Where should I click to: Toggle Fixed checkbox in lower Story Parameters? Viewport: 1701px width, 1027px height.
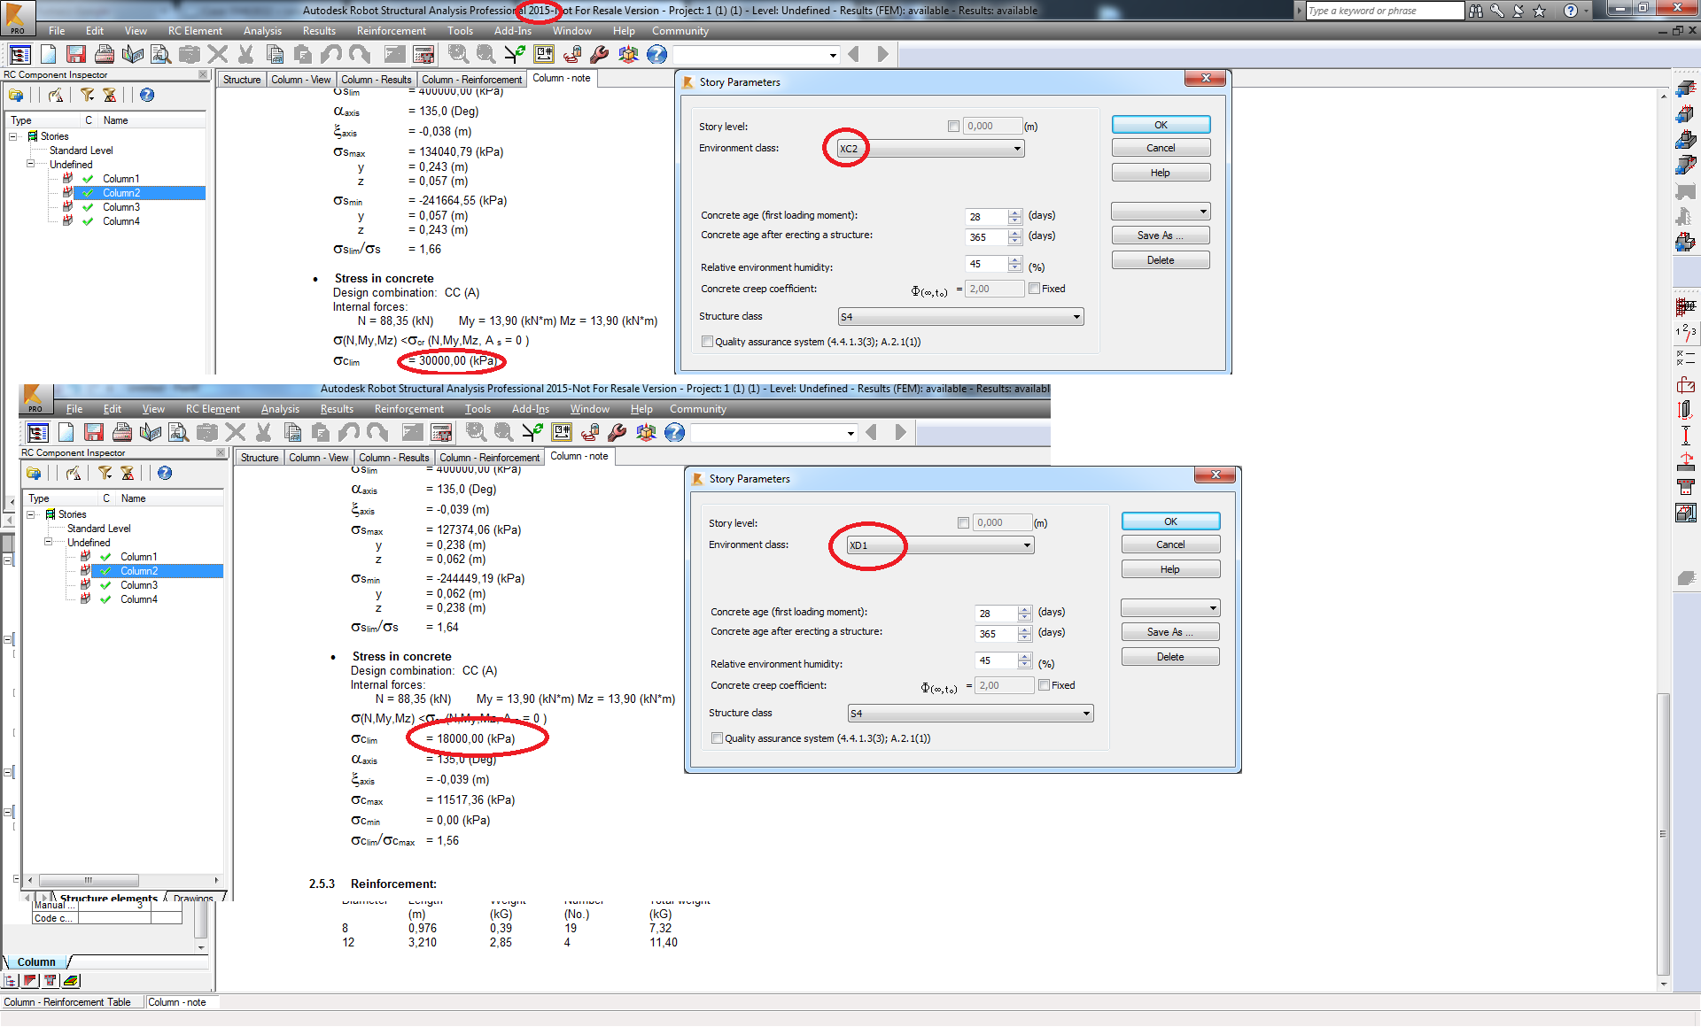coord(1044,685)
